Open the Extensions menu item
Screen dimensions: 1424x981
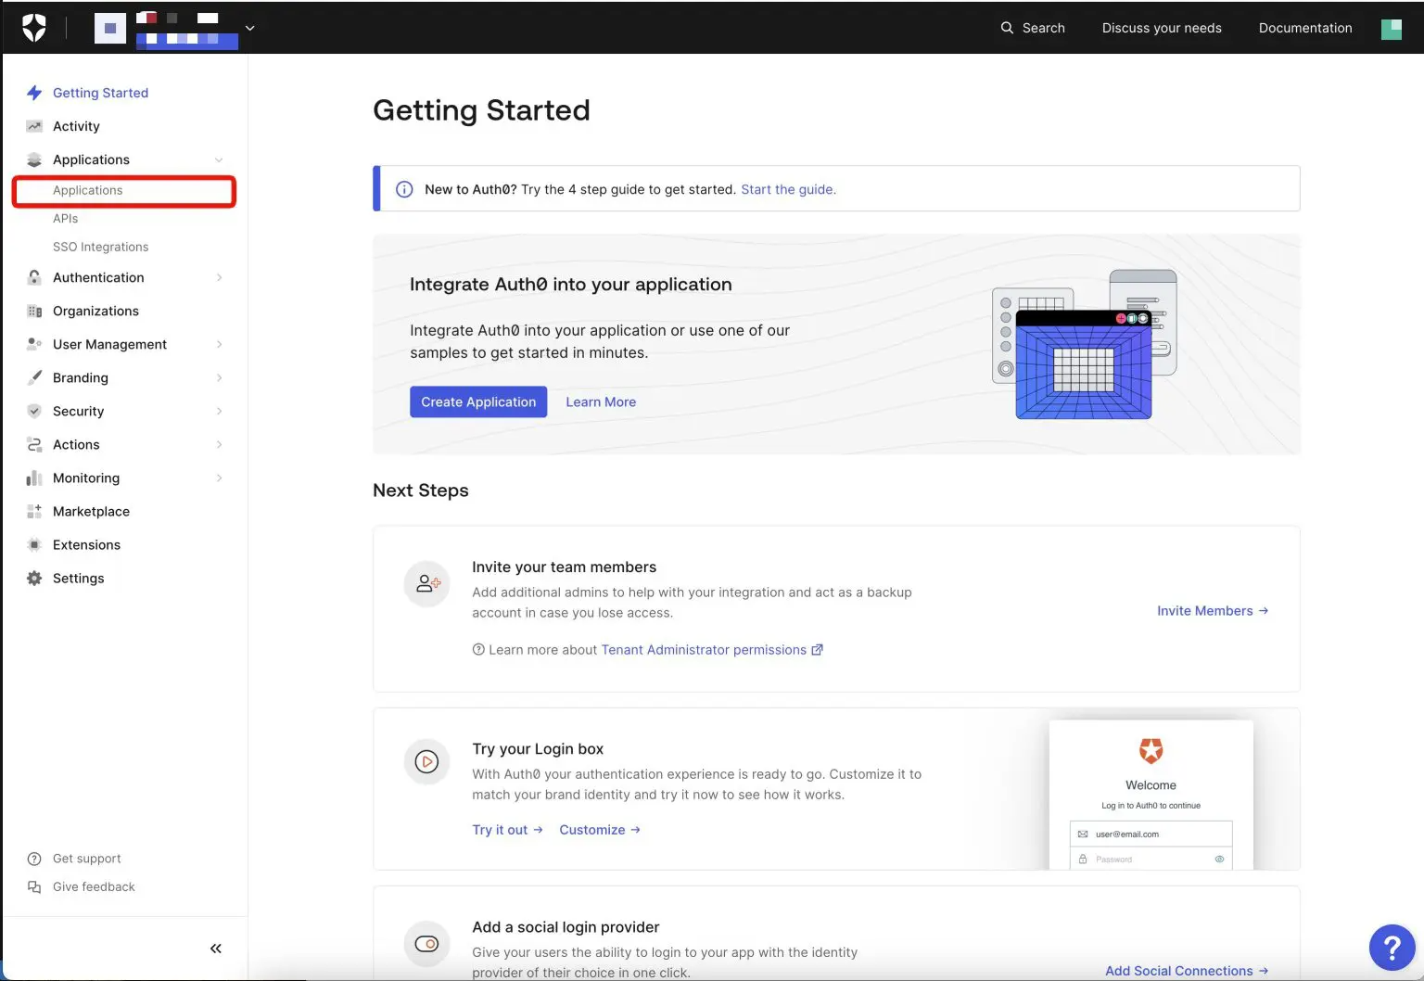(x=86, y=544)
